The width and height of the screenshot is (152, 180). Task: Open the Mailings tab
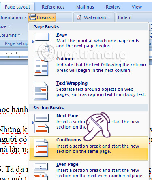pos(85,7)
